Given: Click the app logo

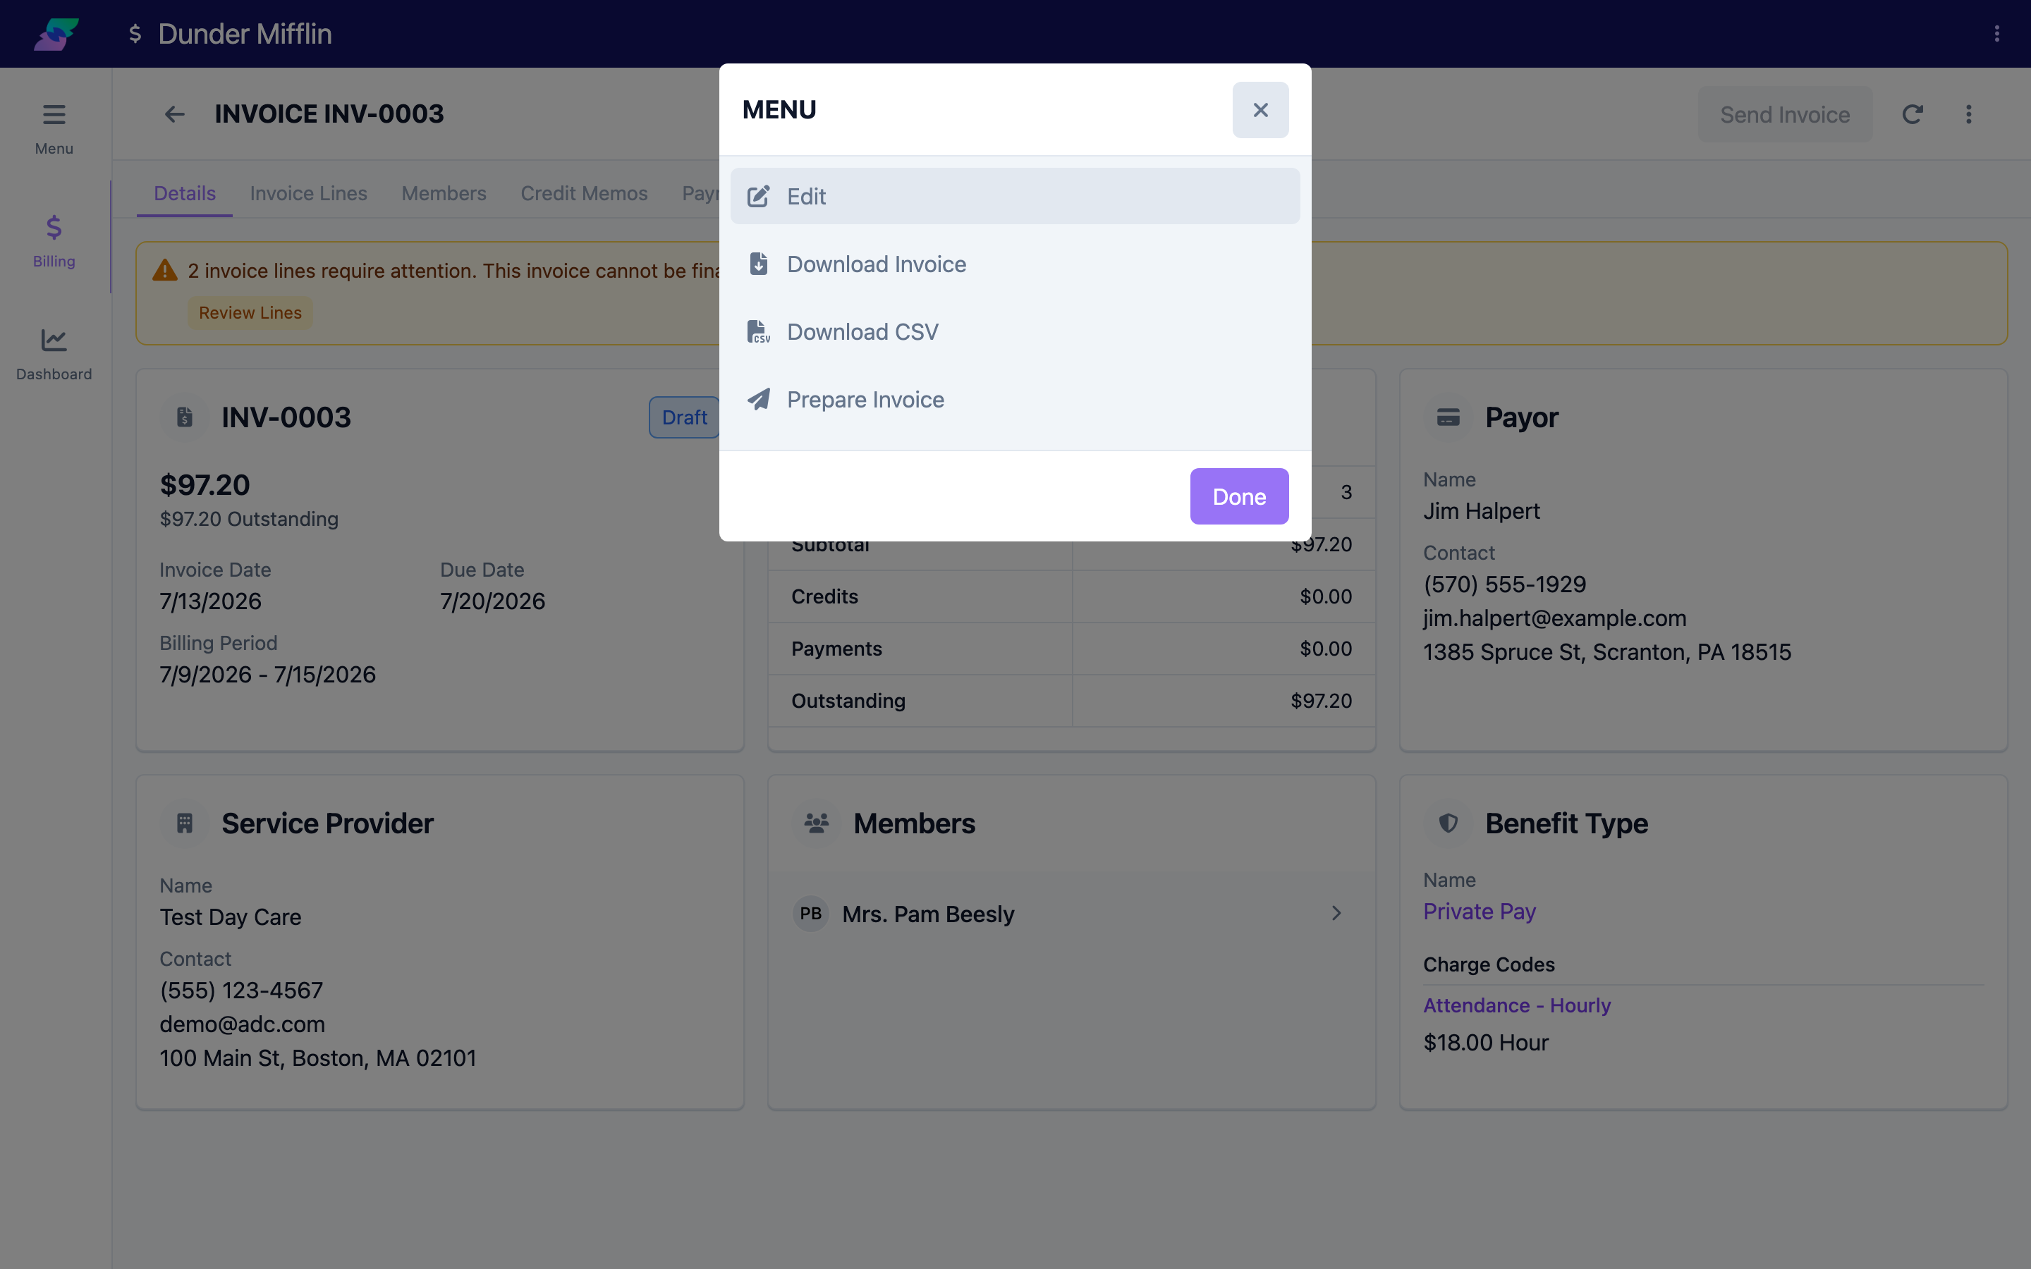Looking at the screenshot, I should (x=56, y=34).
